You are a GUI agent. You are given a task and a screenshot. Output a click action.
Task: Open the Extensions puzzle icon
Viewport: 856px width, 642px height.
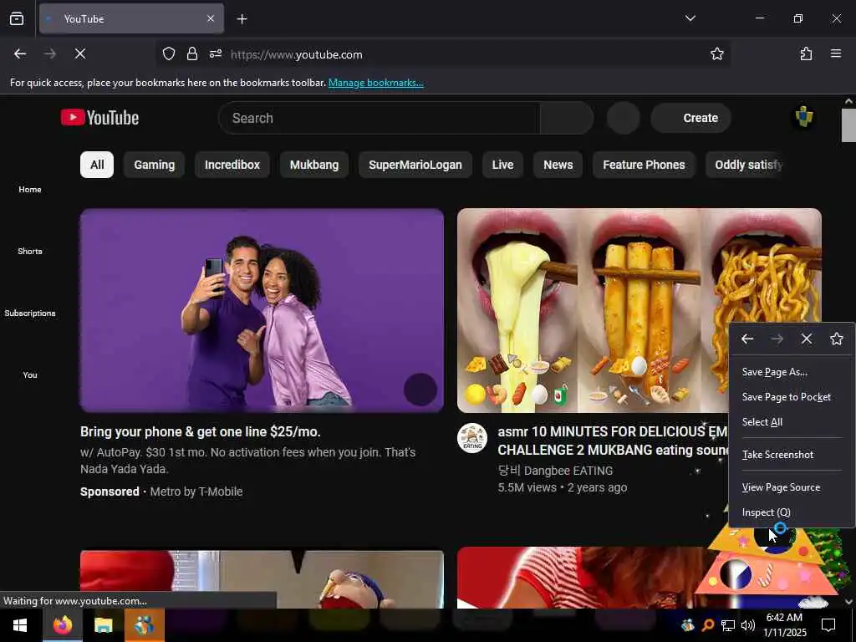coord(806,53)
